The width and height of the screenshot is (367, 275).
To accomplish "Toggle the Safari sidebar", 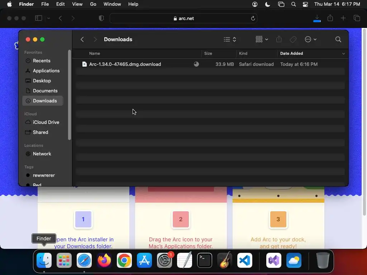I will (38, 18).
